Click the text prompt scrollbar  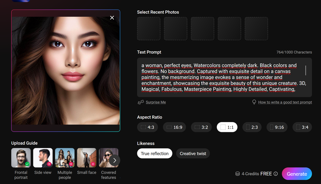[306, 71]
